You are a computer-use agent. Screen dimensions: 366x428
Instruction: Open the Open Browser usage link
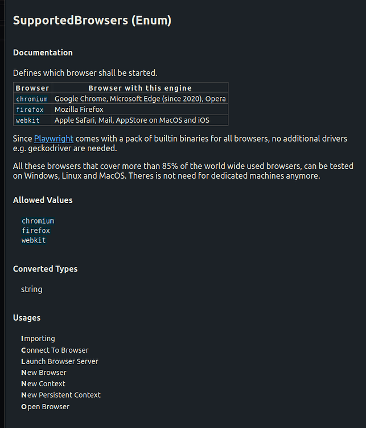click(45, 406)
